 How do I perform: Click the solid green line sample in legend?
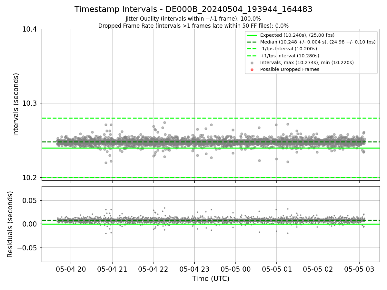click(x=252, y=35)
